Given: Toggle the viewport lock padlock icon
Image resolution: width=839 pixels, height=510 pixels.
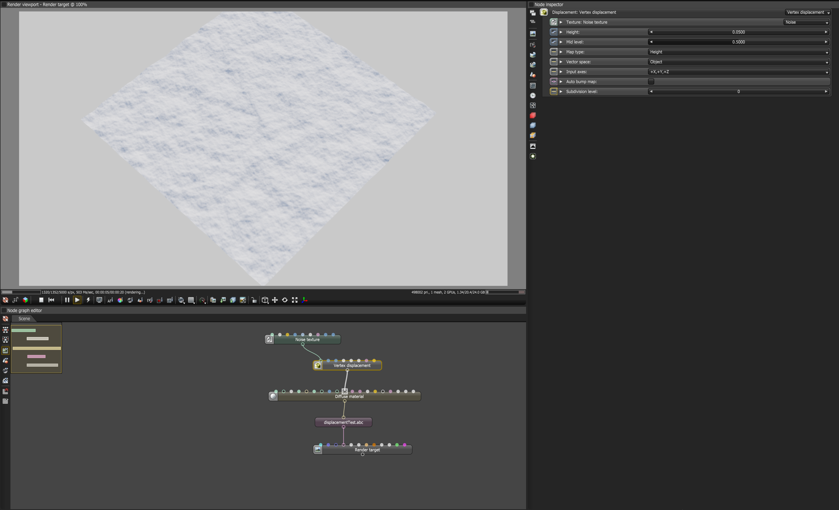Looking at the screenshot, I should [x=254, y=300].
